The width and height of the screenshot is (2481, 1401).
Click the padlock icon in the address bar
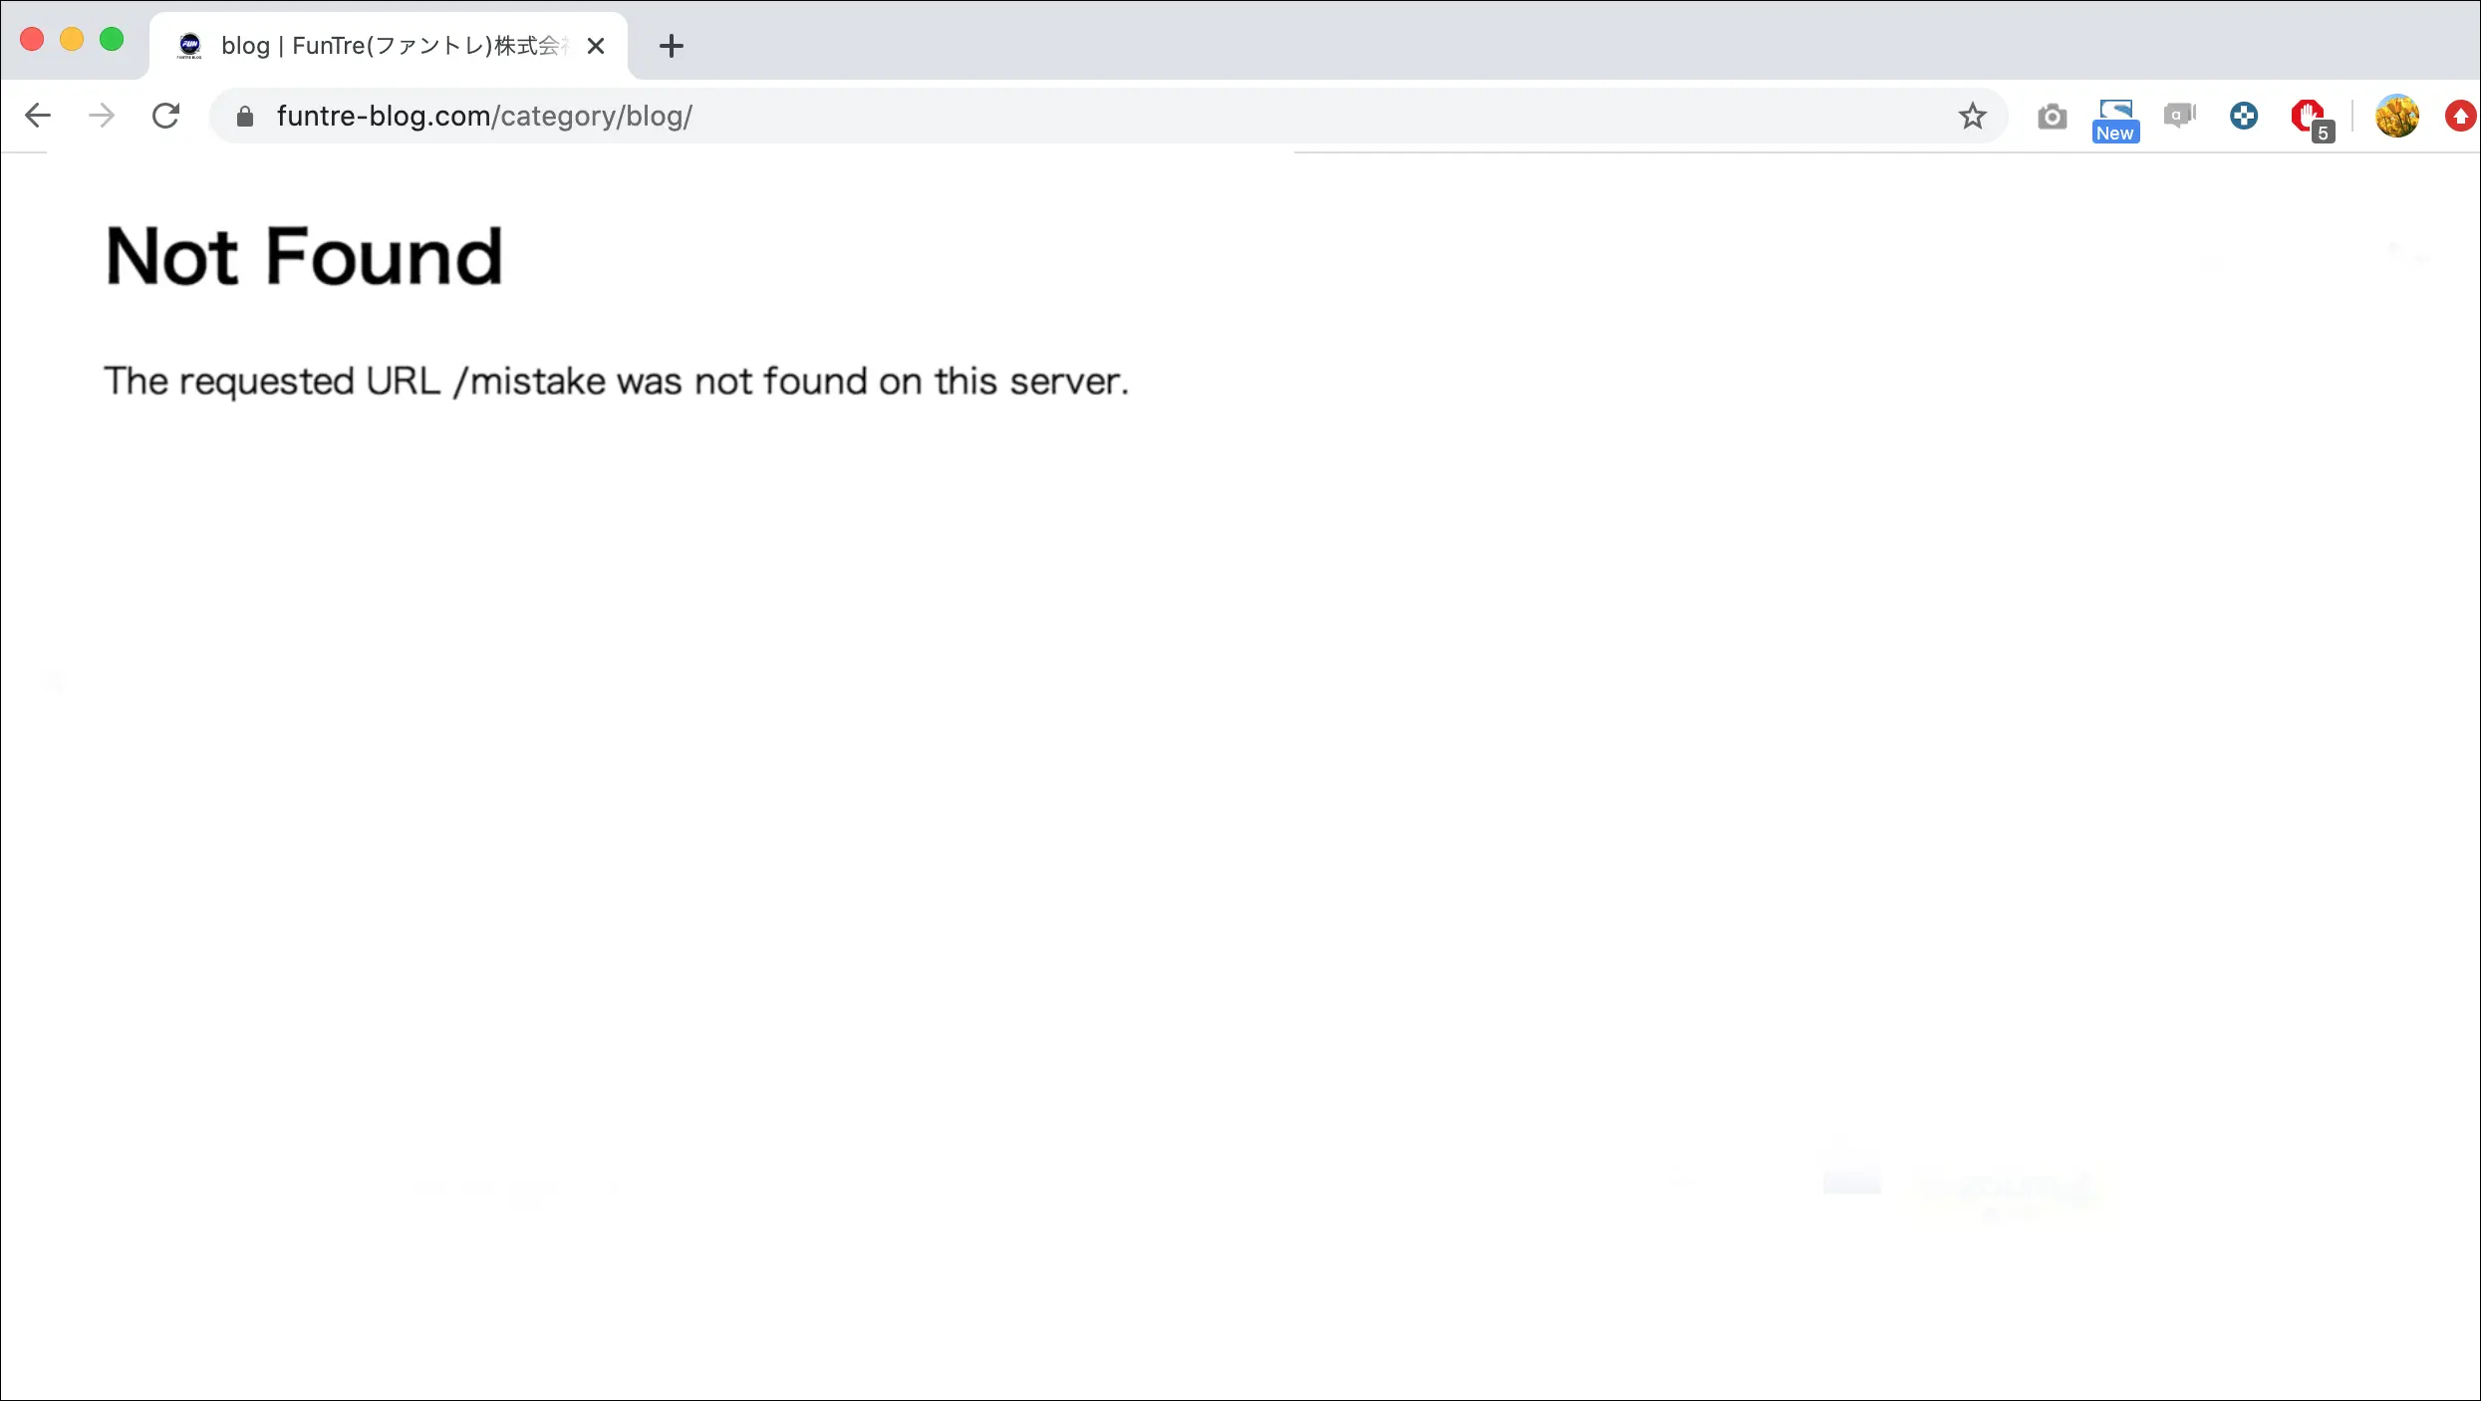(242, 116)
